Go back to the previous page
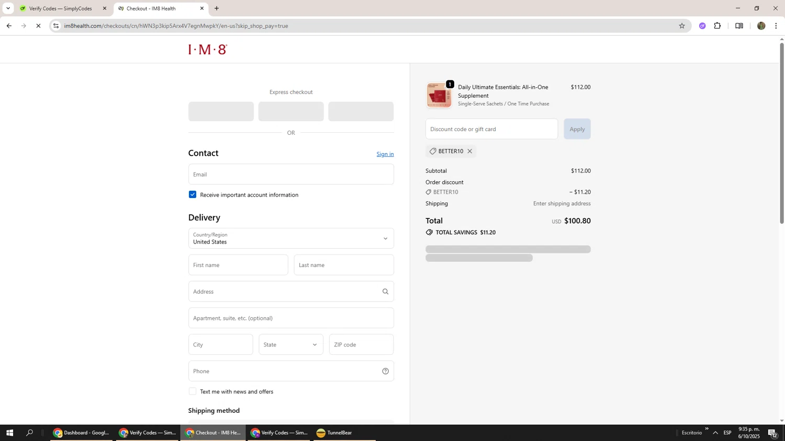This screenshot has height=441, width=785. pos(9,26)
